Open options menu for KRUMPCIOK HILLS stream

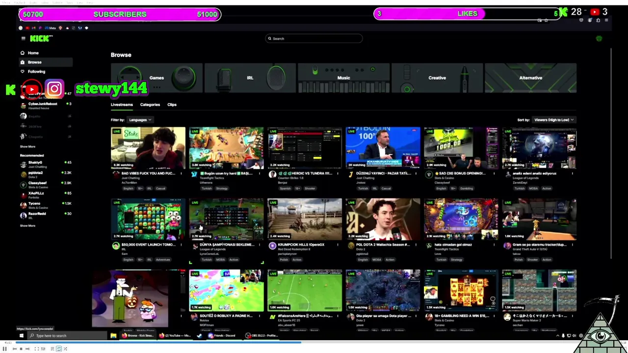(338, 245)
